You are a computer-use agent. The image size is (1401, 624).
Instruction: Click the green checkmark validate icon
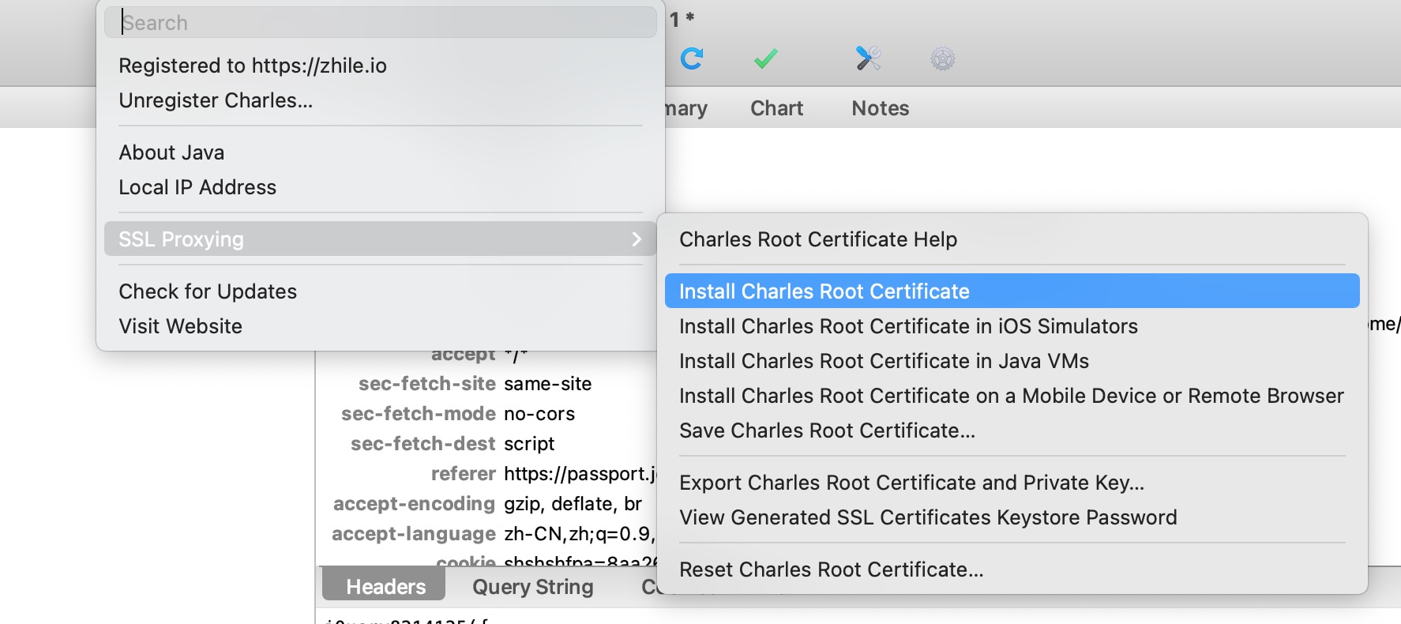[x=765, y=58]
